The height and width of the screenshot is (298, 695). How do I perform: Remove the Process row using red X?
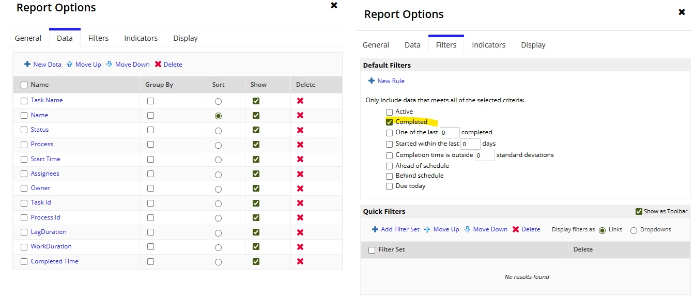pyautogui.click(x=300, y=145)
